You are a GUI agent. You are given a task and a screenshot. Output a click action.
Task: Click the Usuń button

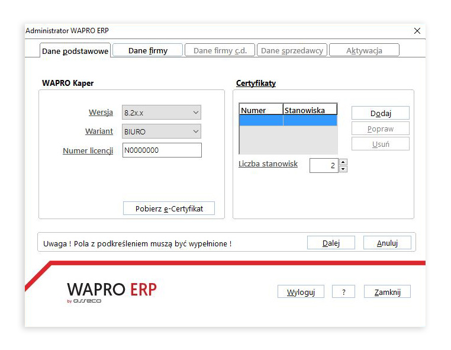[x=380, y=144]
